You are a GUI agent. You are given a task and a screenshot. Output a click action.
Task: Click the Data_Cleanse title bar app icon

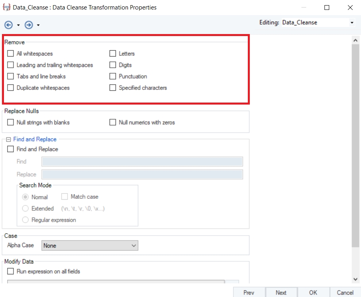tap(6, 7)
